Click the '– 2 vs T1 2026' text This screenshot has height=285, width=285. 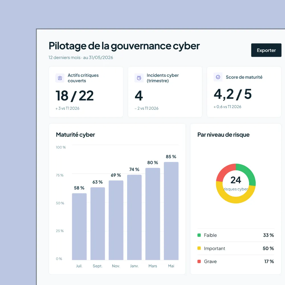pos(146,108)
